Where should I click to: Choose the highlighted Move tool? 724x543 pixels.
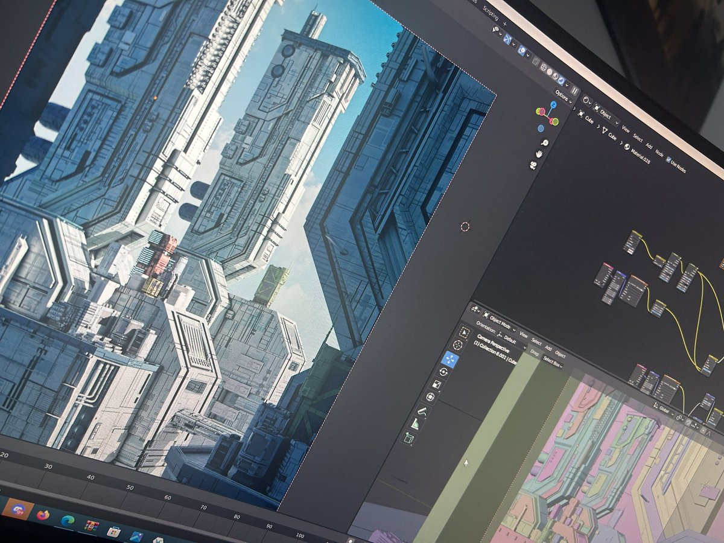pyautogui.click(x=450, y=360)
